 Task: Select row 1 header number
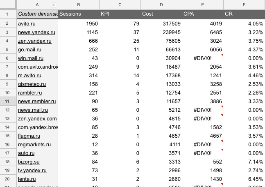[8, 14]
